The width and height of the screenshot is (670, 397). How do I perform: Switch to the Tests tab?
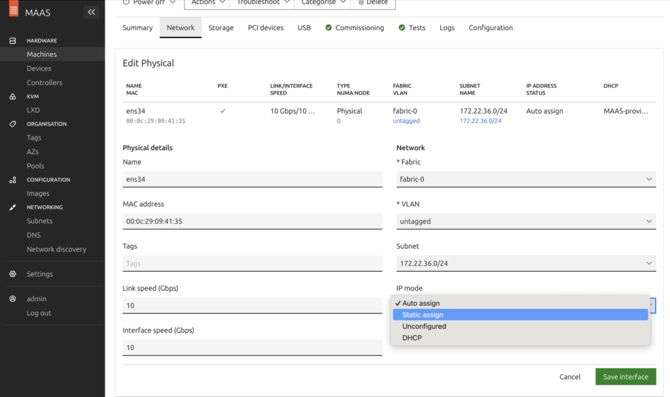pyautogui.click(x=412, y=27)
